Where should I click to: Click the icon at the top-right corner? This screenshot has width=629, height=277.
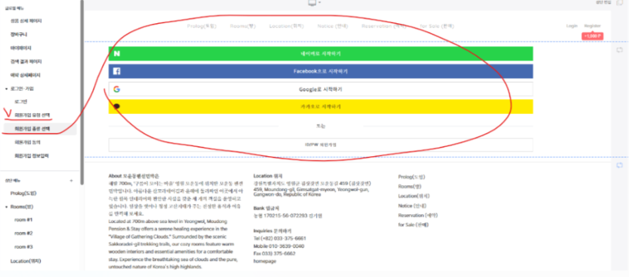pyautogui.click(x=620, y=3)
